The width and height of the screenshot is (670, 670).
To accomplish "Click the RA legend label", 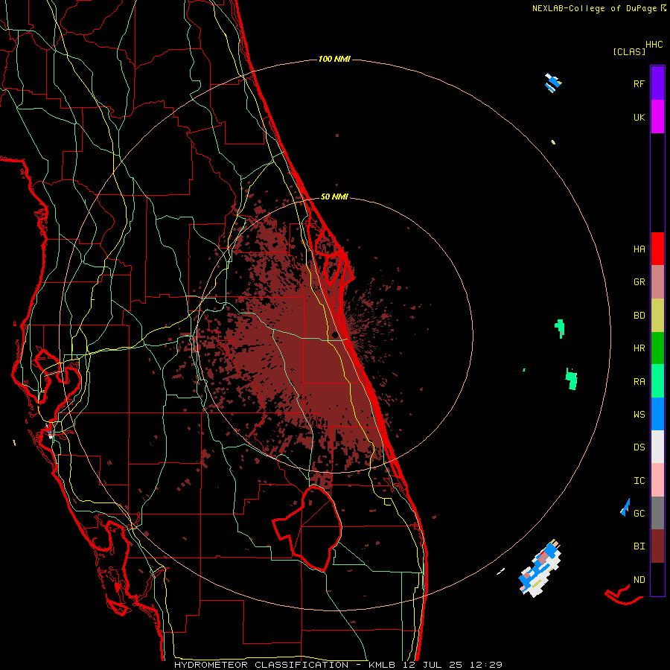I will click(639, 382).
